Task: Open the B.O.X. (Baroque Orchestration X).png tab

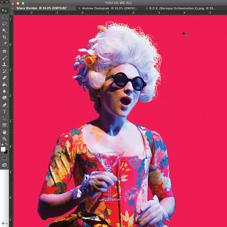Action: [182, 8]
